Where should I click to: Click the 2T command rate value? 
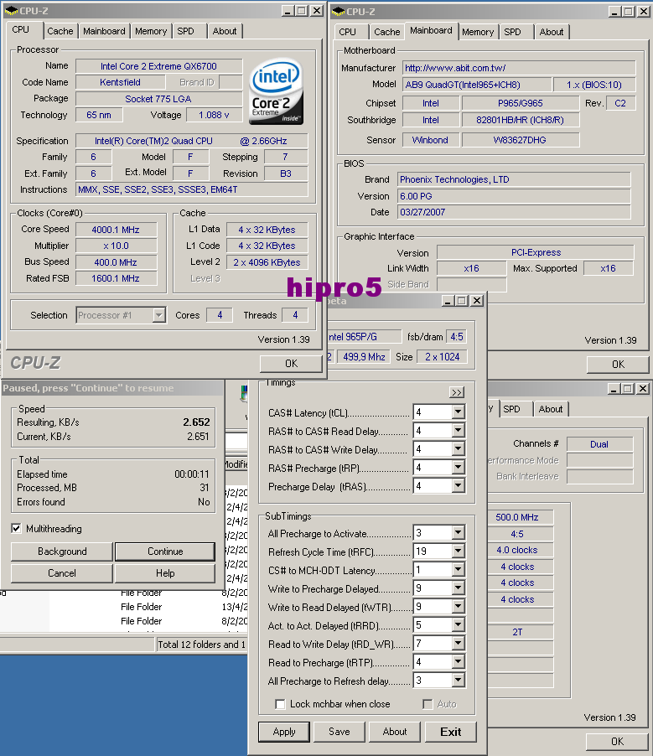(517, 632)
